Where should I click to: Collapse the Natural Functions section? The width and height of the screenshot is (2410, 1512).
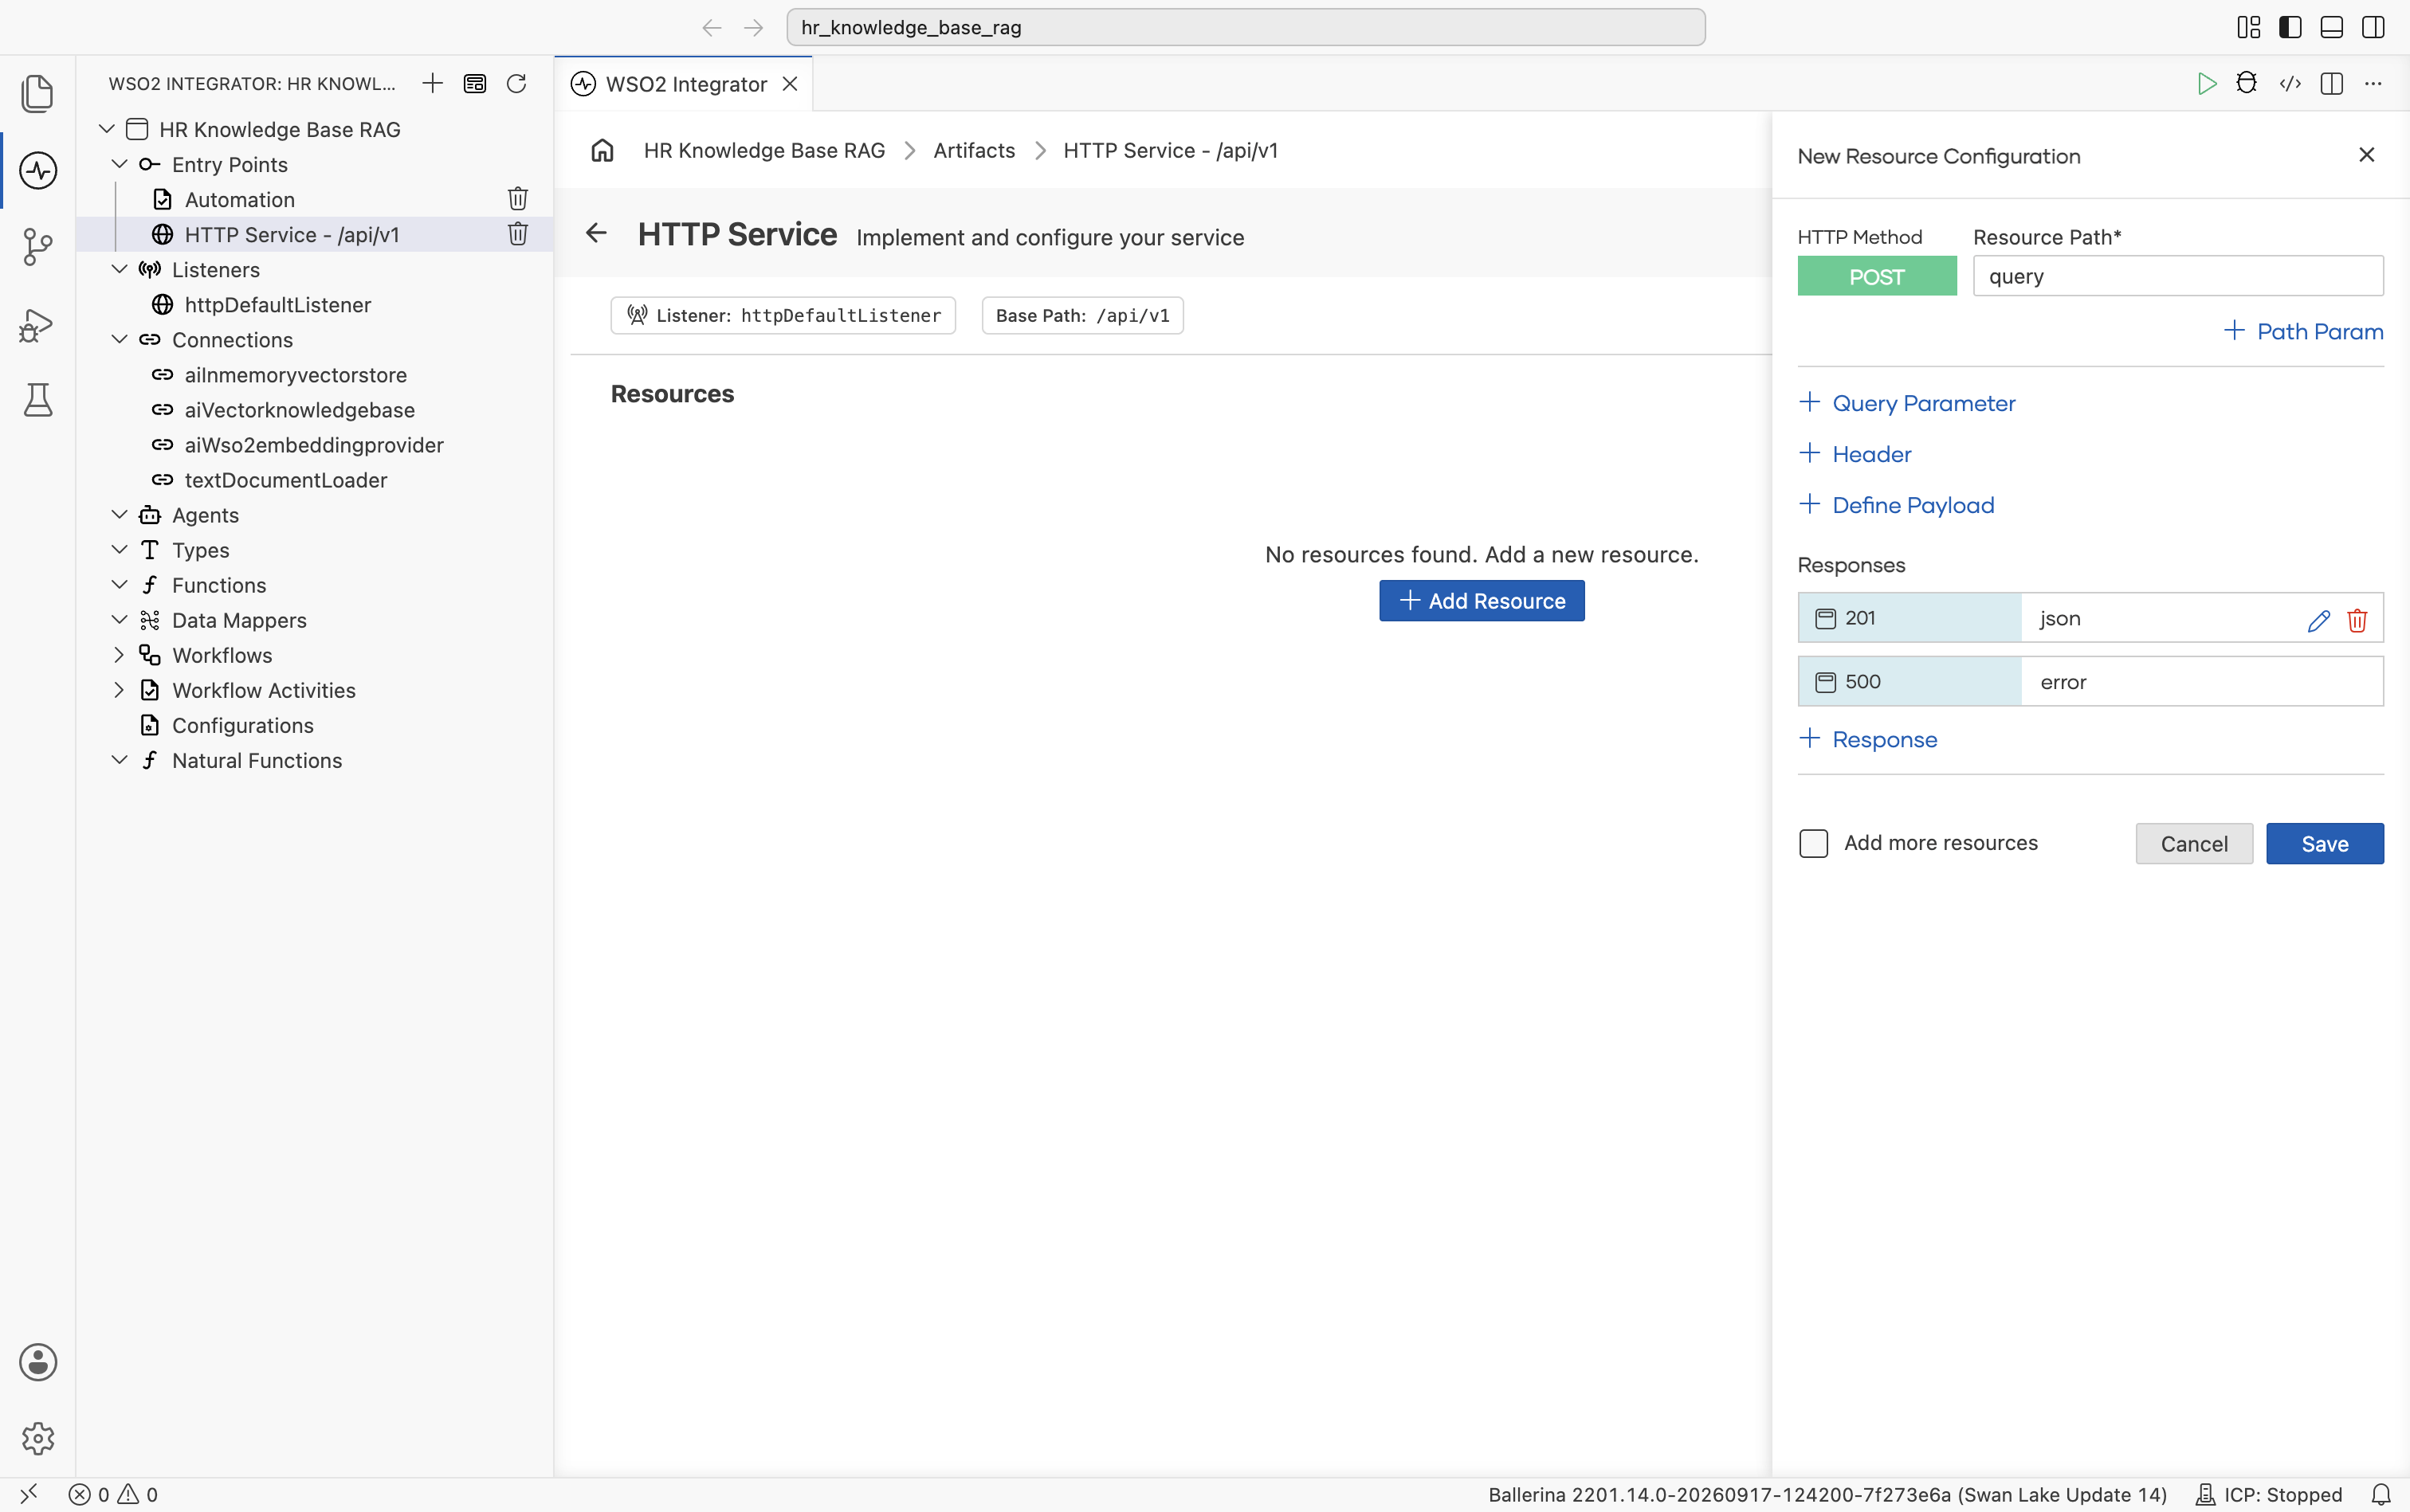[x=119, y=760]
